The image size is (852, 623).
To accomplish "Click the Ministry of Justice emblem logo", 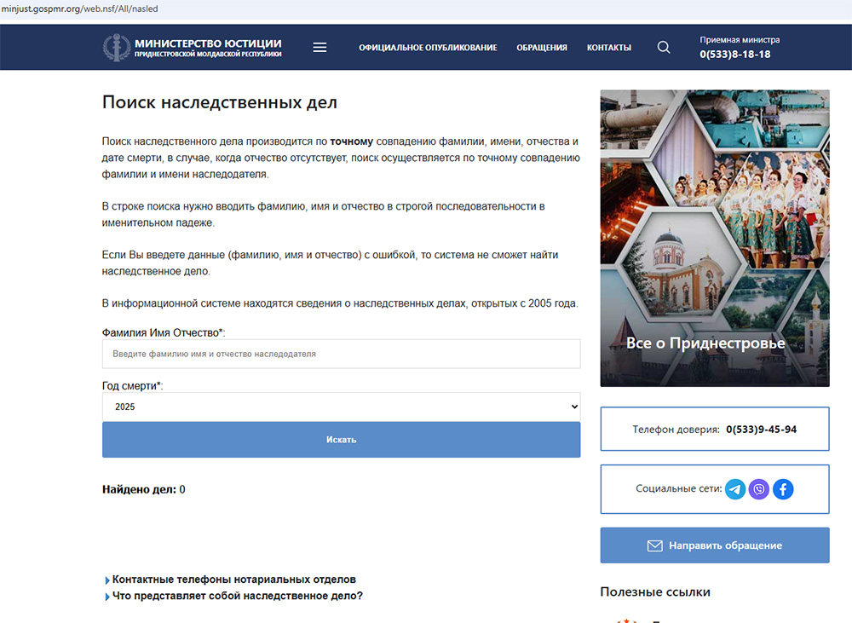I will click(117, 48).
